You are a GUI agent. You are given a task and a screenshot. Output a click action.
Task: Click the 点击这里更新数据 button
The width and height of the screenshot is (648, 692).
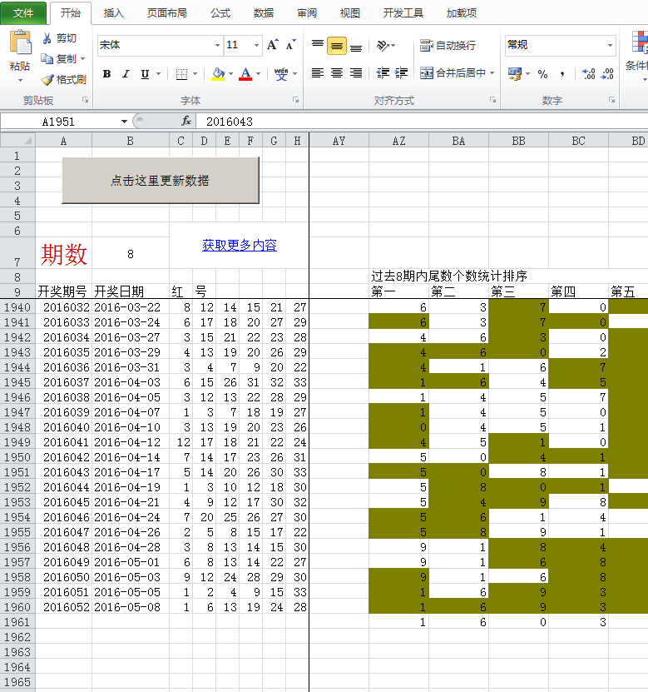click(x=161, y=181)
